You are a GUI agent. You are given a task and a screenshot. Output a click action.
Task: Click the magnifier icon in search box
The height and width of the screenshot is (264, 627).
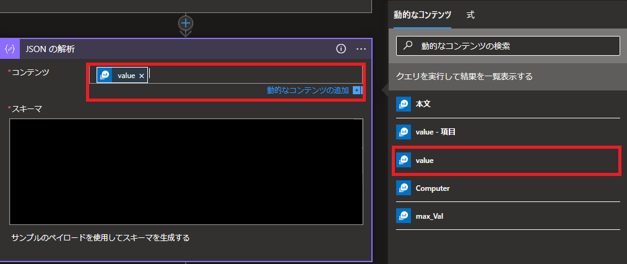[408, 46]
